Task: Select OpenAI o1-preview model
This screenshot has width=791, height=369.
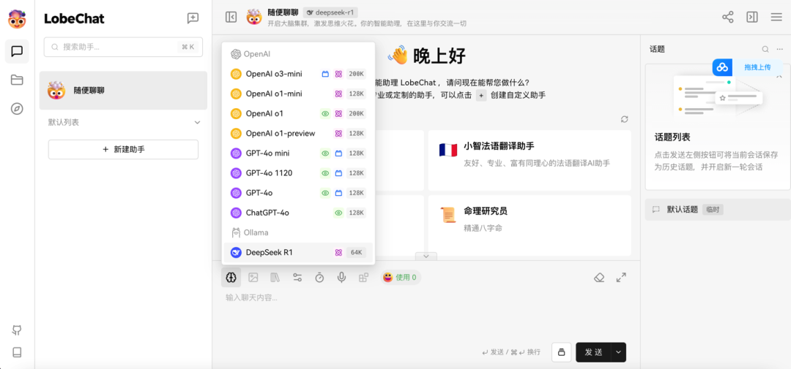Action: tap(298, 134)
